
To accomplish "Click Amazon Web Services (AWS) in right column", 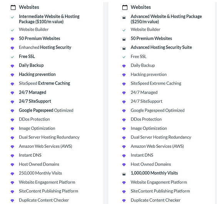I will point(157,146).
